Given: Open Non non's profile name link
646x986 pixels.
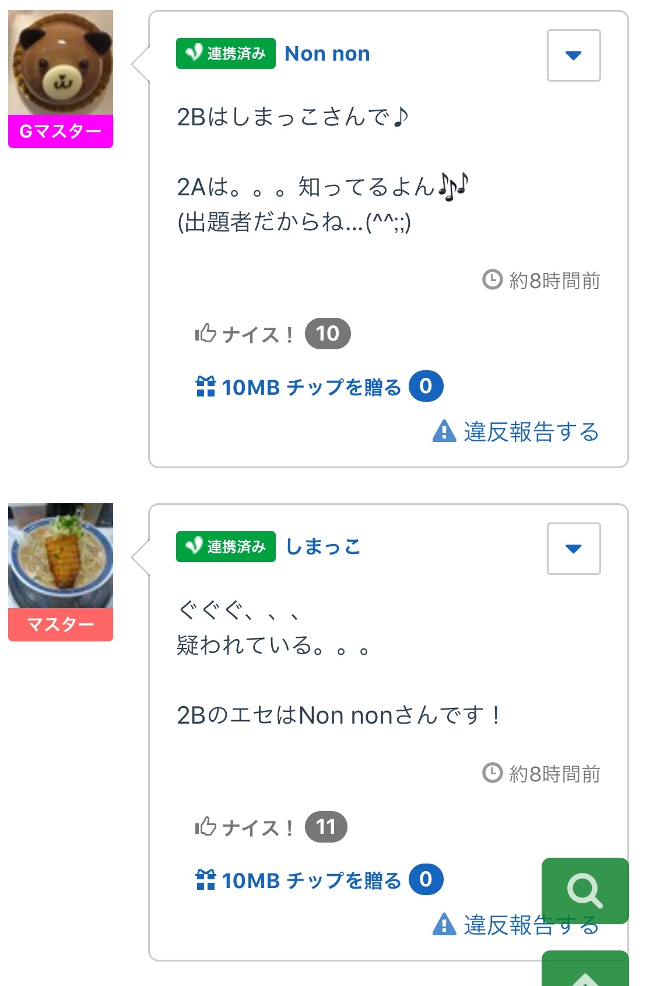Looking at the screenshot, I should tap(327, 54).
